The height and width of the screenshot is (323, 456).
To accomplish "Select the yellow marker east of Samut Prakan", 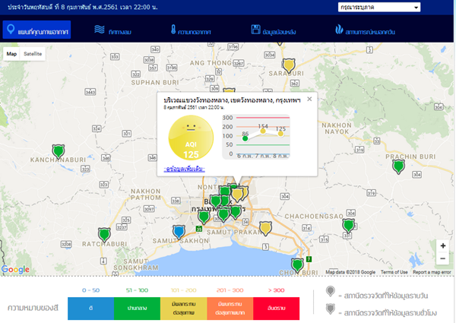I will click(x=265, y=227).
